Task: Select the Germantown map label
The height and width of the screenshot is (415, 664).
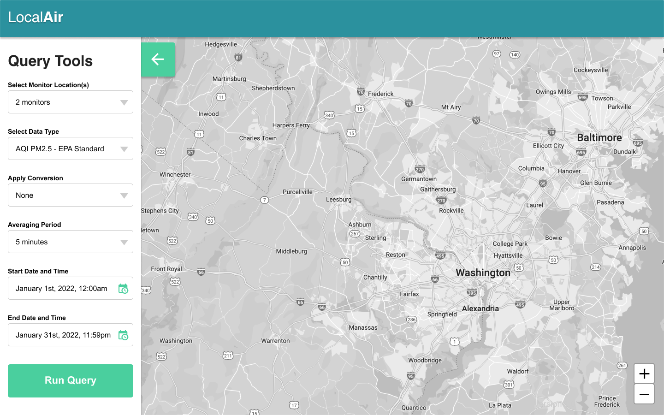Action: pyautogui.click(x=419, y=179)
